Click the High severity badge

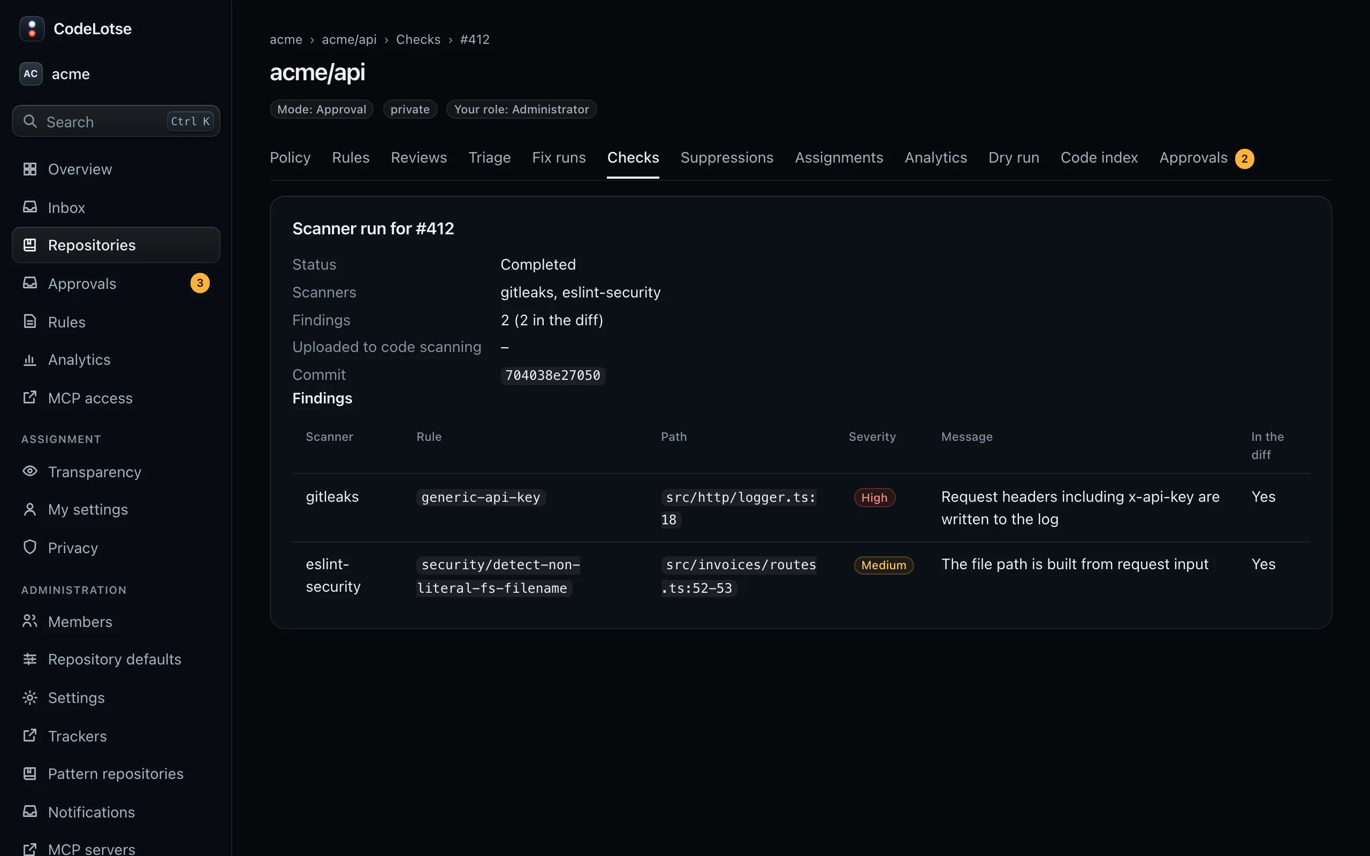tap(874, 498)
